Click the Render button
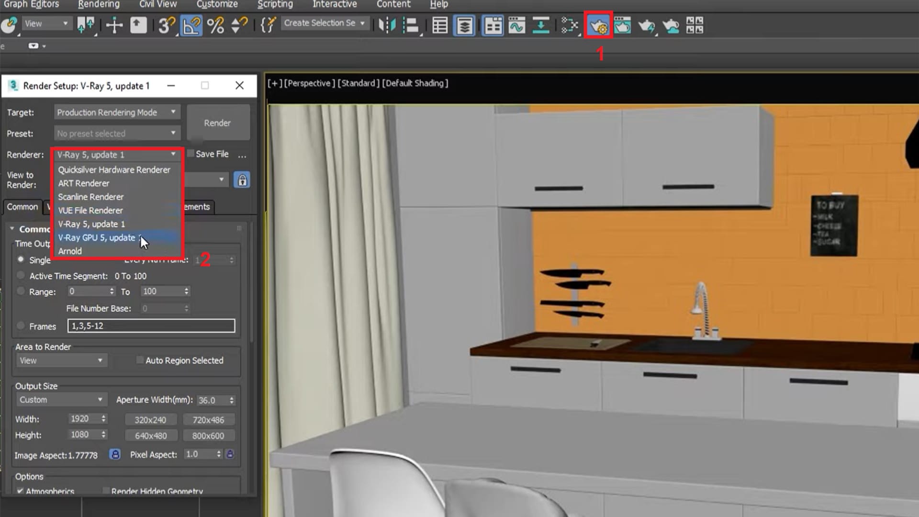 coord(216,123)
